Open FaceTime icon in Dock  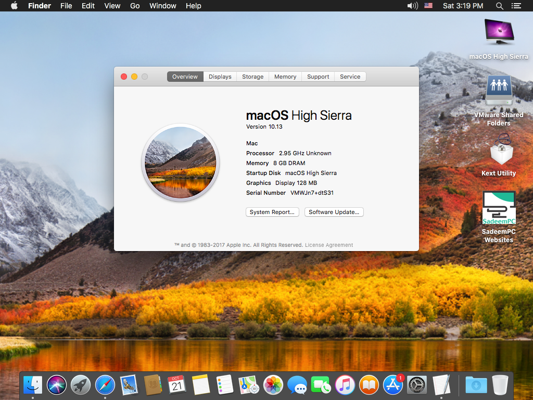tap(321, 385)
